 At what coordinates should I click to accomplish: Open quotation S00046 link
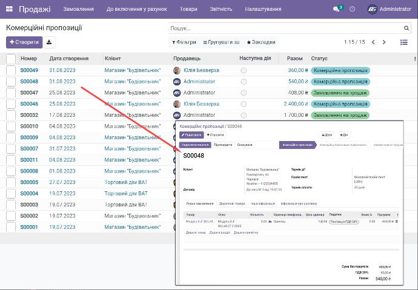click(x=29, y=104)
